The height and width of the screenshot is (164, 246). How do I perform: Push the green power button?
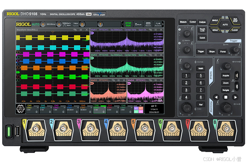click(x=9, y=131)
